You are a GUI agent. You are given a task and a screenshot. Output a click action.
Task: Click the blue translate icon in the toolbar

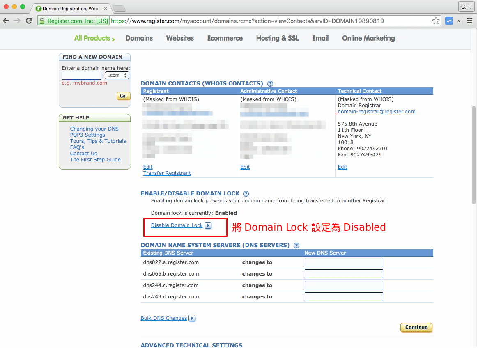tap(449, 20)
